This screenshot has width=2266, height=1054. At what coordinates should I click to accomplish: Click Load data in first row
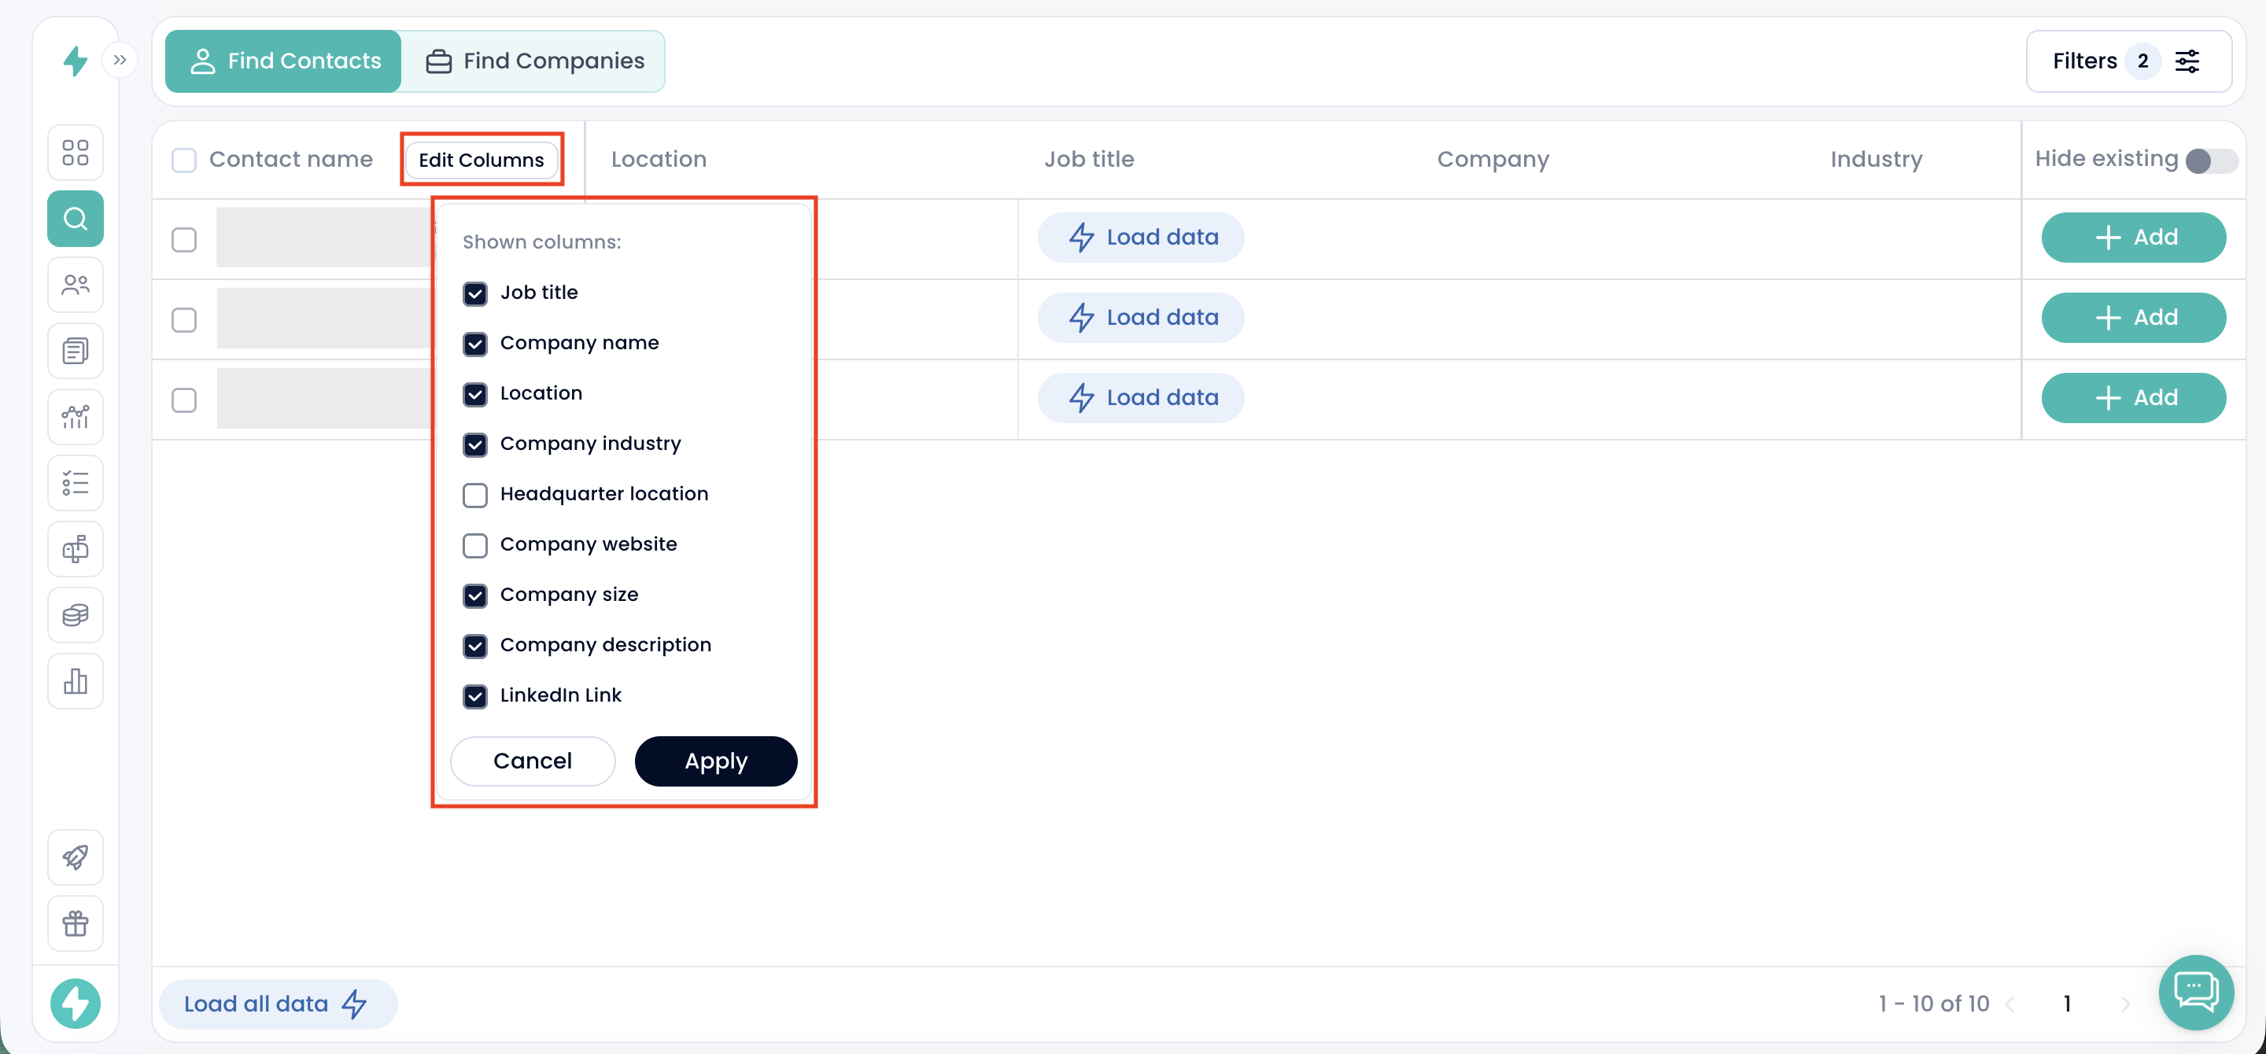(x=1142, y=238)
